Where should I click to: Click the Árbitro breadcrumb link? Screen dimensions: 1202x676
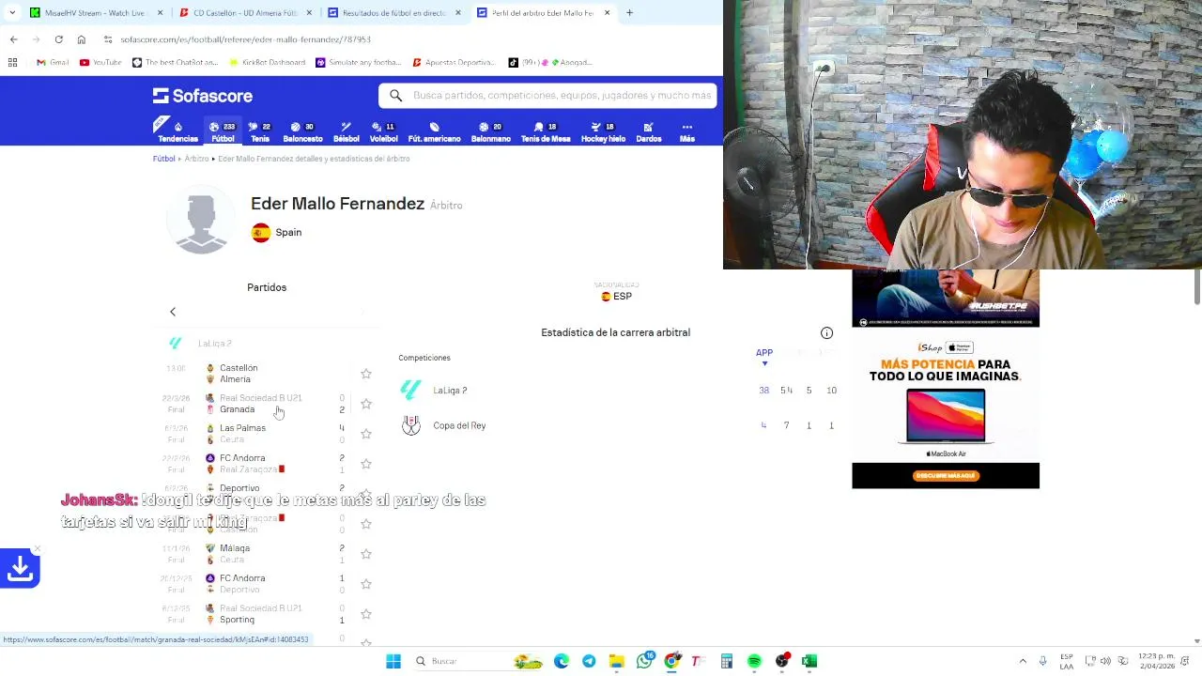pyautogui.click(x=196, y=159)
